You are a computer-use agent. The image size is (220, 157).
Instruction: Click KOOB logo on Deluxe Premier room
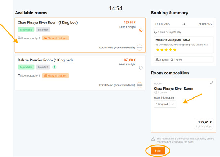(x=140, y=85)
